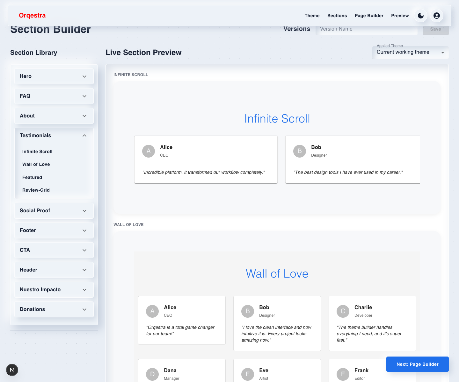Expand the Header section group
The image size is (459, 382).
click(x=54, y=270)
